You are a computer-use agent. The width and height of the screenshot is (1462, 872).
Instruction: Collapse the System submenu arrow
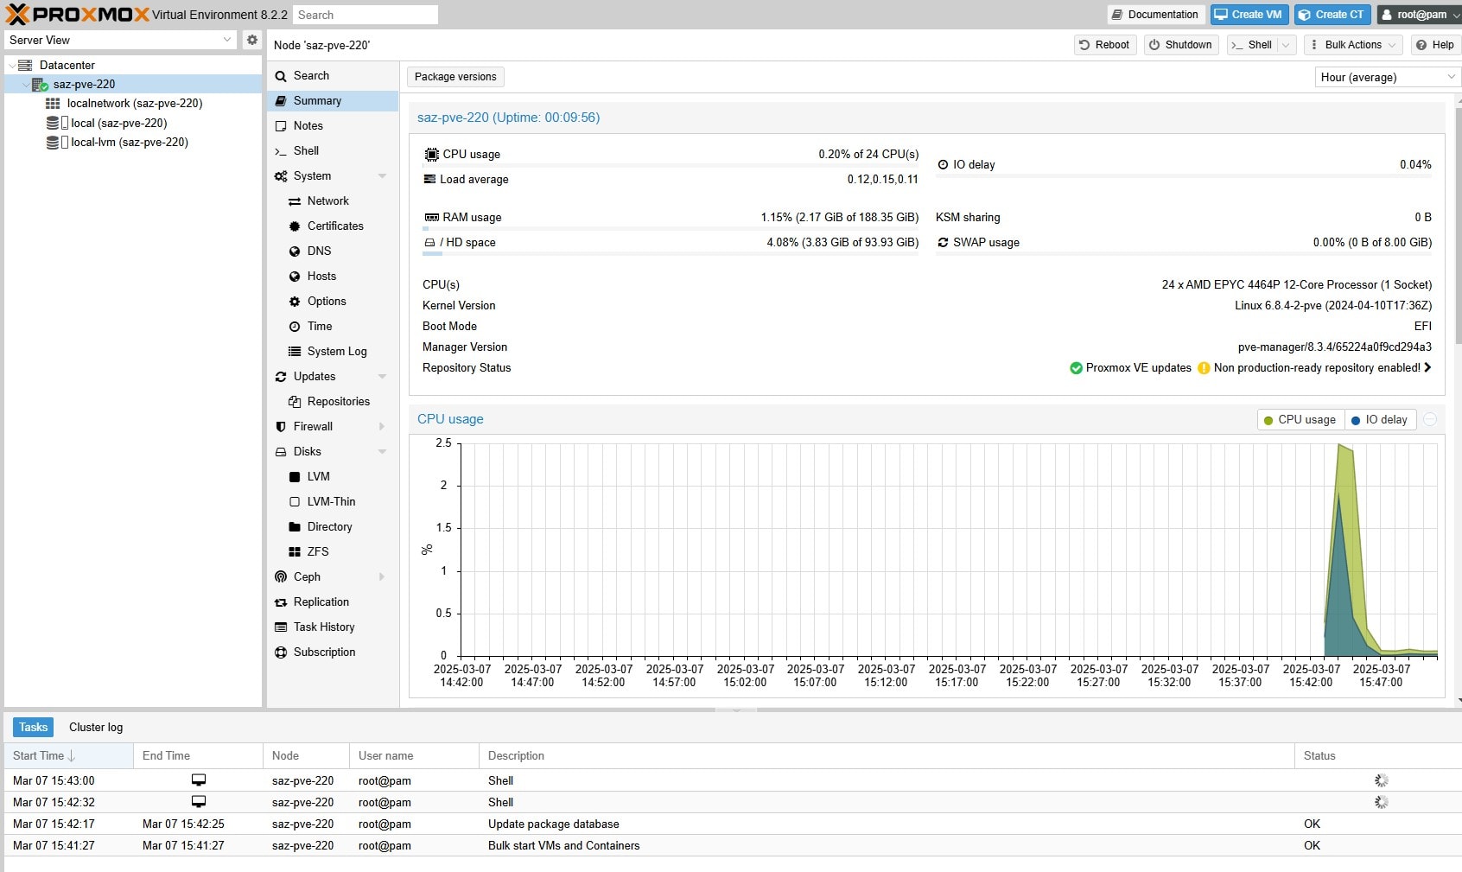pos(382,176)
